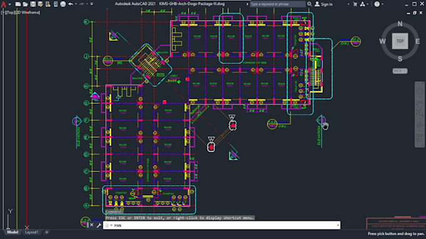Viewport: 426px width, 239px height.
Task: Click the navigation bar wheel icon
Action: [x=420, y=91]
